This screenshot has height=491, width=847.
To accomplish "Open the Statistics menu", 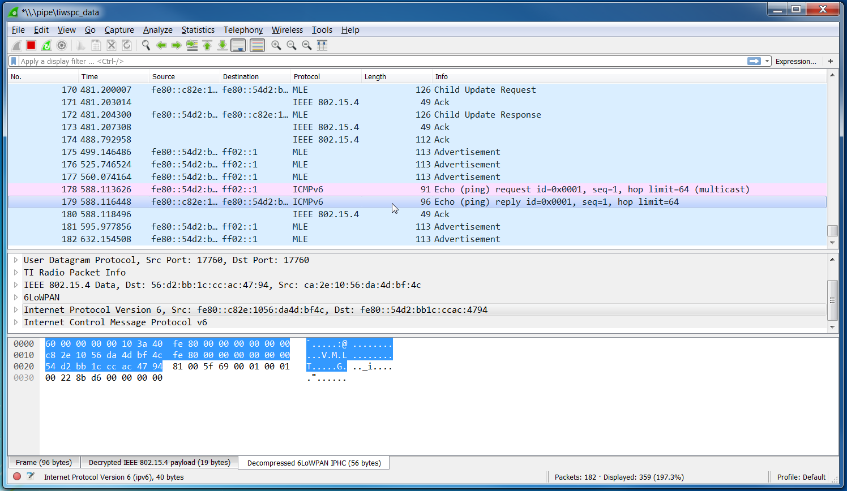I will coord(198,29).
